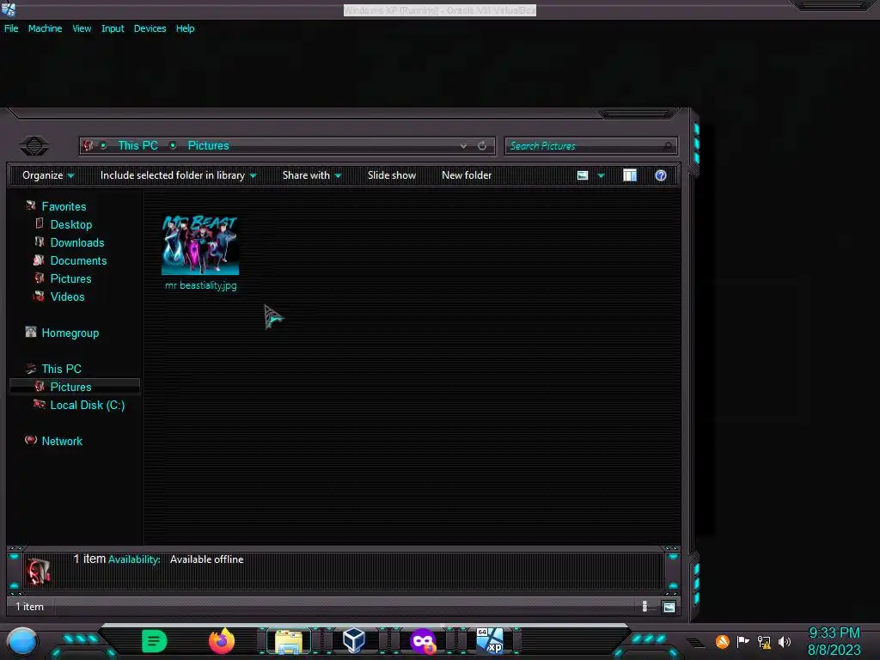Click the Action Center flag tray icon

tap(743, 641)
